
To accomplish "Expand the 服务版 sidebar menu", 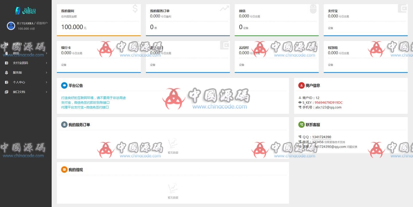I will (26, 72).
